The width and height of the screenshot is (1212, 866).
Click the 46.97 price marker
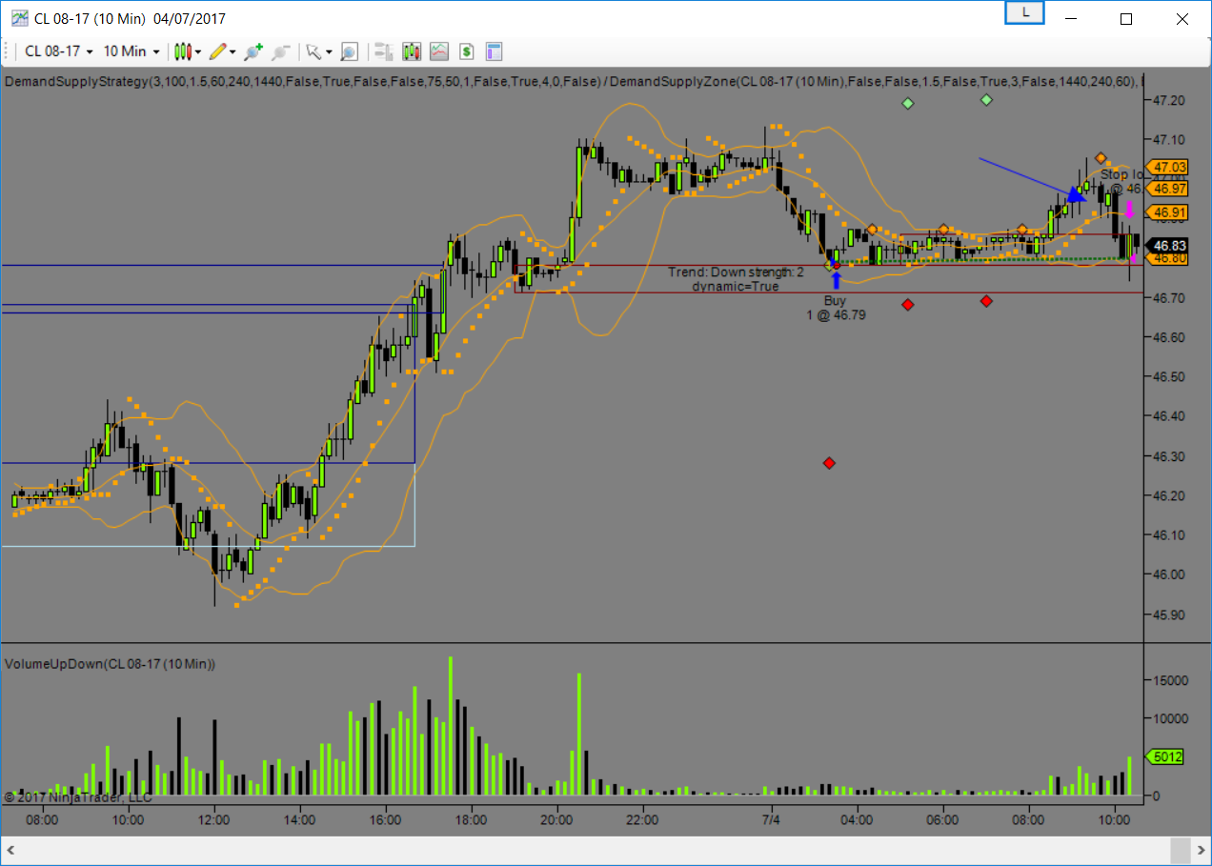pyautogui.click(x=1167, y=190)
